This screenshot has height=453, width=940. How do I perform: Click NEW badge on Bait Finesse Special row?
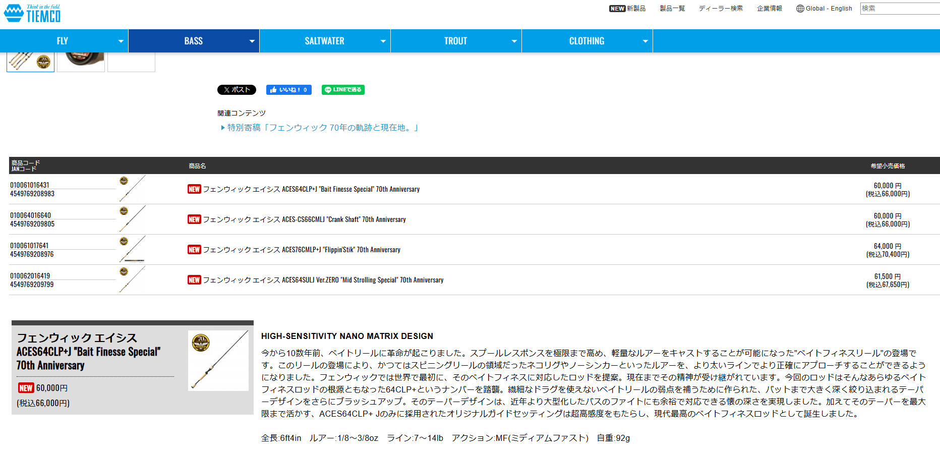point(194,189)
